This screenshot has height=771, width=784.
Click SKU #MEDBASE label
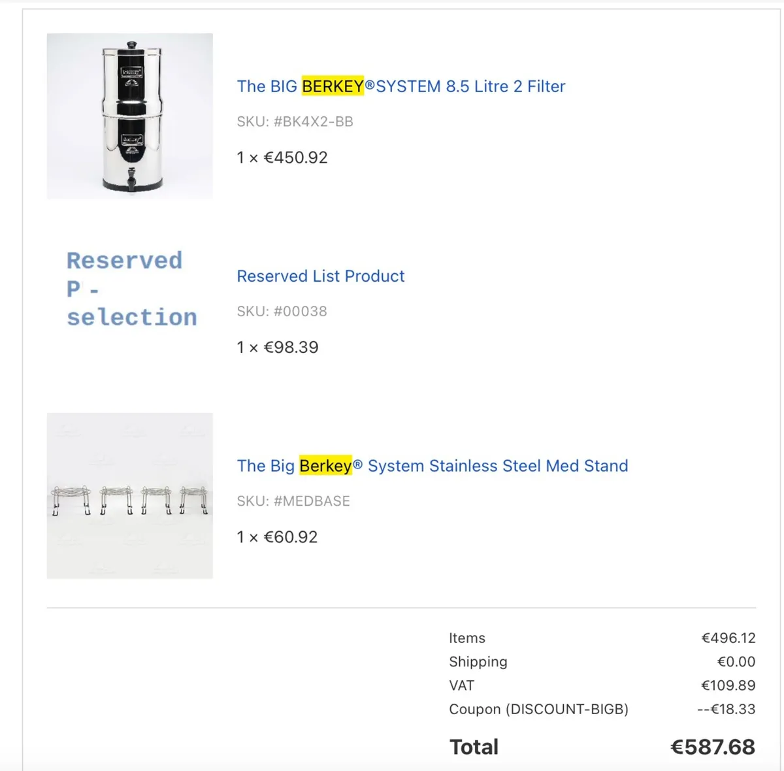click(293, 501)
